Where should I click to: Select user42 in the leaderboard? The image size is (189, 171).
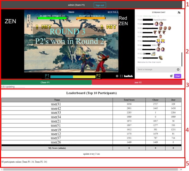click(x=56, y=108)
